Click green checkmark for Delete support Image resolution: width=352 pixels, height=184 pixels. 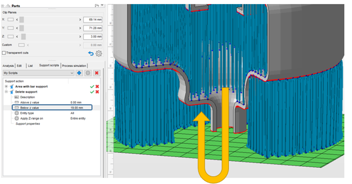coord(92,92)
